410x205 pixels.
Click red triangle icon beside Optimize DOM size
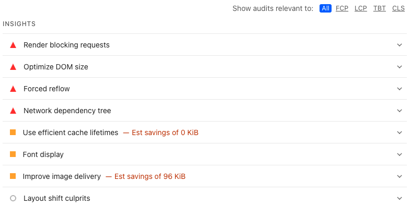[13, 67]
